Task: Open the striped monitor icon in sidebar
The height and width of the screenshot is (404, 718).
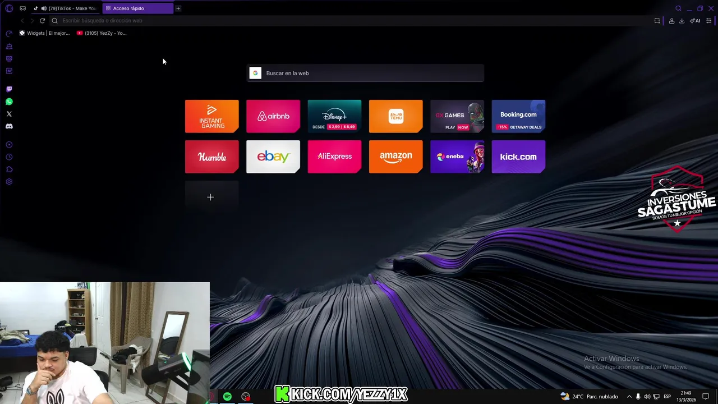Action: 9,58
